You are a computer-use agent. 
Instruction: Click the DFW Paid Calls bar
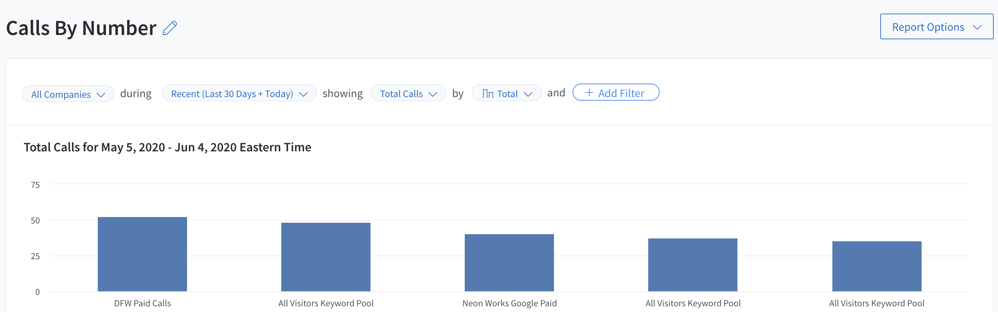pyautogui.click(x=142, y=254)
